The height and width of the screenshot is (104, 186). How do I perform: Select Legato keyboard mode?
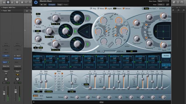(x=106, y=8)
